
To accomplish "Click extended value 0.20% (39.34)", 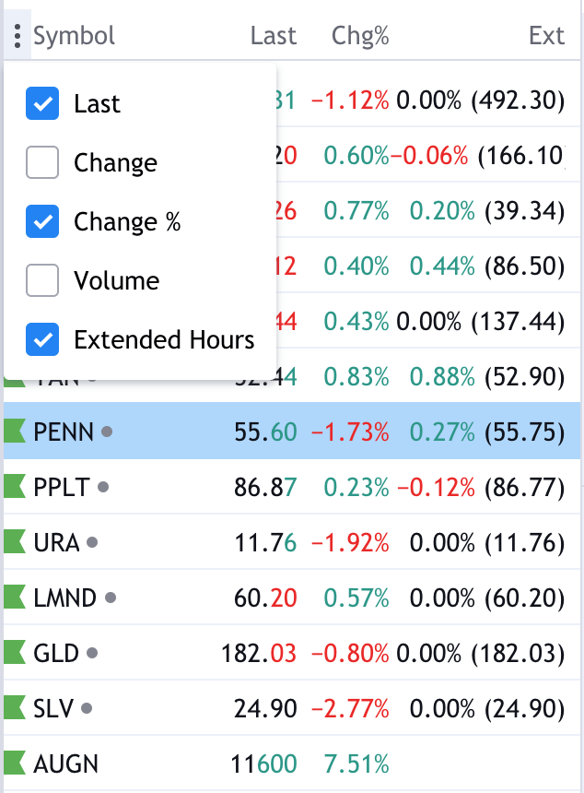I will pyautogui.click(x=487, y=211).
